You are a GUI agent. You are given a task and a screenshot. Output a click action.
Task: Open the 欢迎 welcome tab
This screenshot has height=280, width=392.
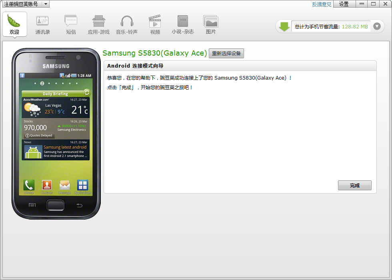click(14, 24)
